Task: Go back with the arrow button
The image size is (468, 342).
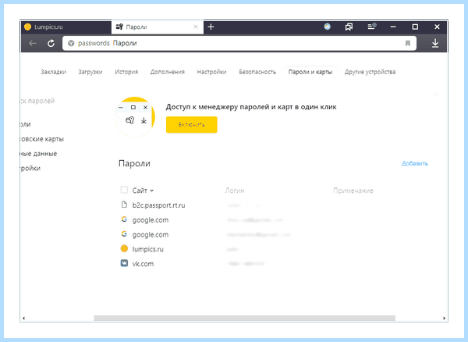Action: tap(33, 43)
